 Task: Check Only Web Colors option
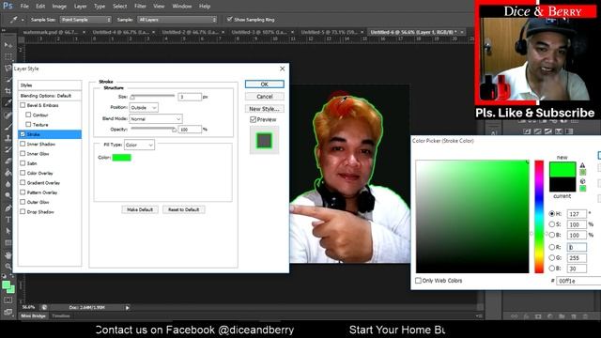coord(418,281)
